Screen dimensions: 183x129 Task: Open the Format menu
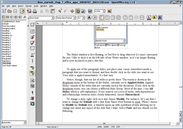pyautogui.click(x=28, y=6)
